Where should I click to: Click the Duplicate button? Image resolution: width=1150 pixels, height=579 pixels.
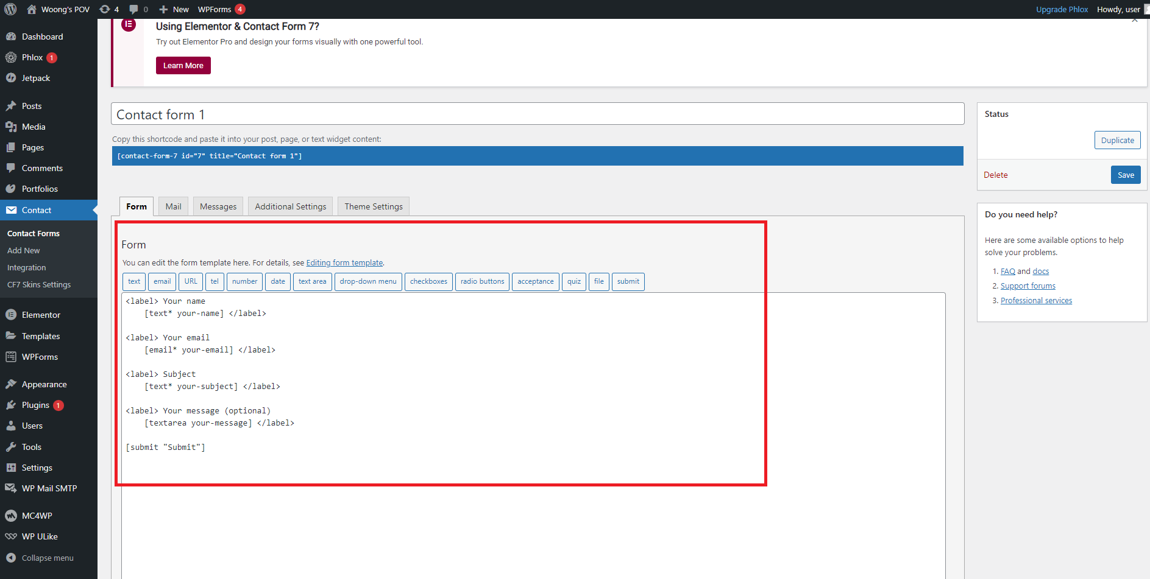coord(1118,140)
